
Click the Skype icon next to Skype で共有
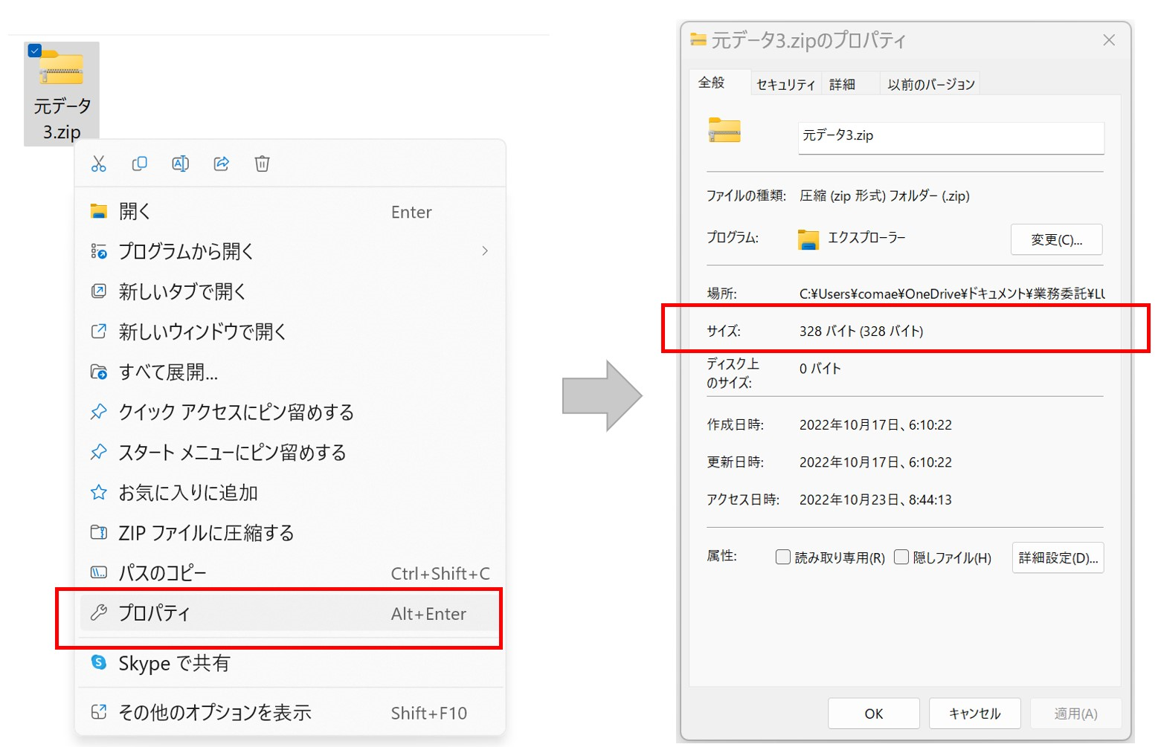[x=98, y=662]
